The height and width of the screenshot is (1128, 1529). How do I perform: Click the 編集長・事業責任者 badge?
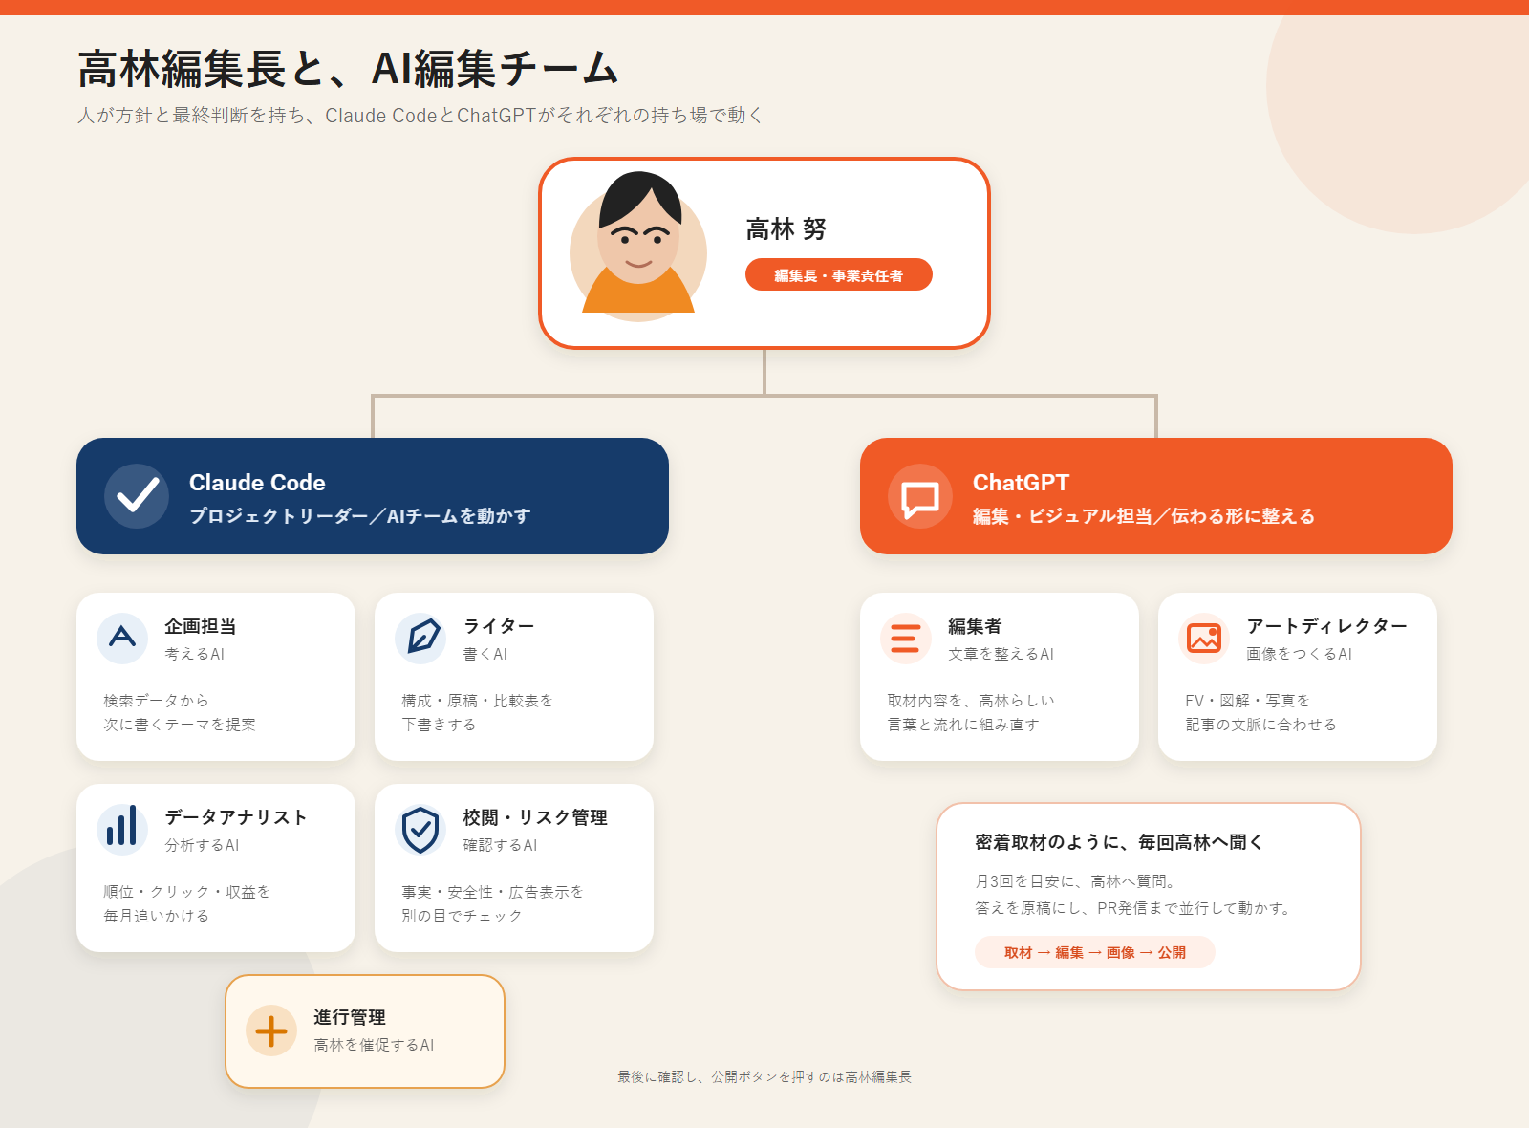(x=839, y=275)
